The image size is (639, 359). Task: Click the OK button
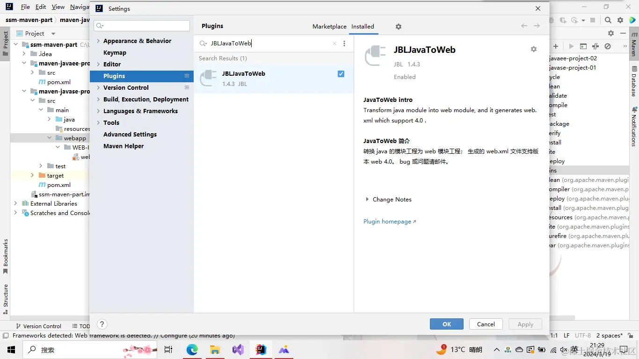pos(447,324)
